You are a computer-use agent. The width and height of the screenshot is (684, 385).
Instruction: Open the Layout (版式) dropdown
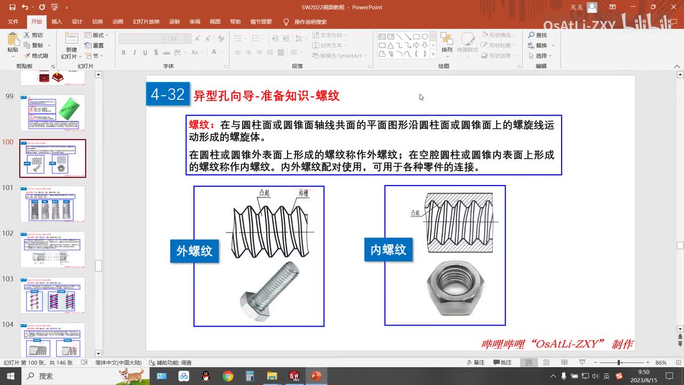coord(96,35)
